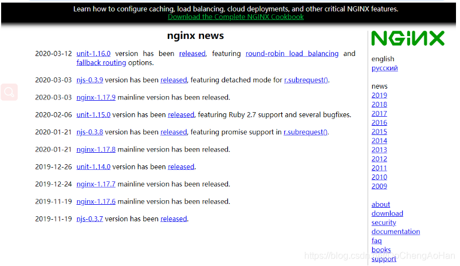Viewport: 460px width, 266px height.
Task: Open the nginx-1.17.6 link
Action: pyautogui.click(x=96, y=201)
